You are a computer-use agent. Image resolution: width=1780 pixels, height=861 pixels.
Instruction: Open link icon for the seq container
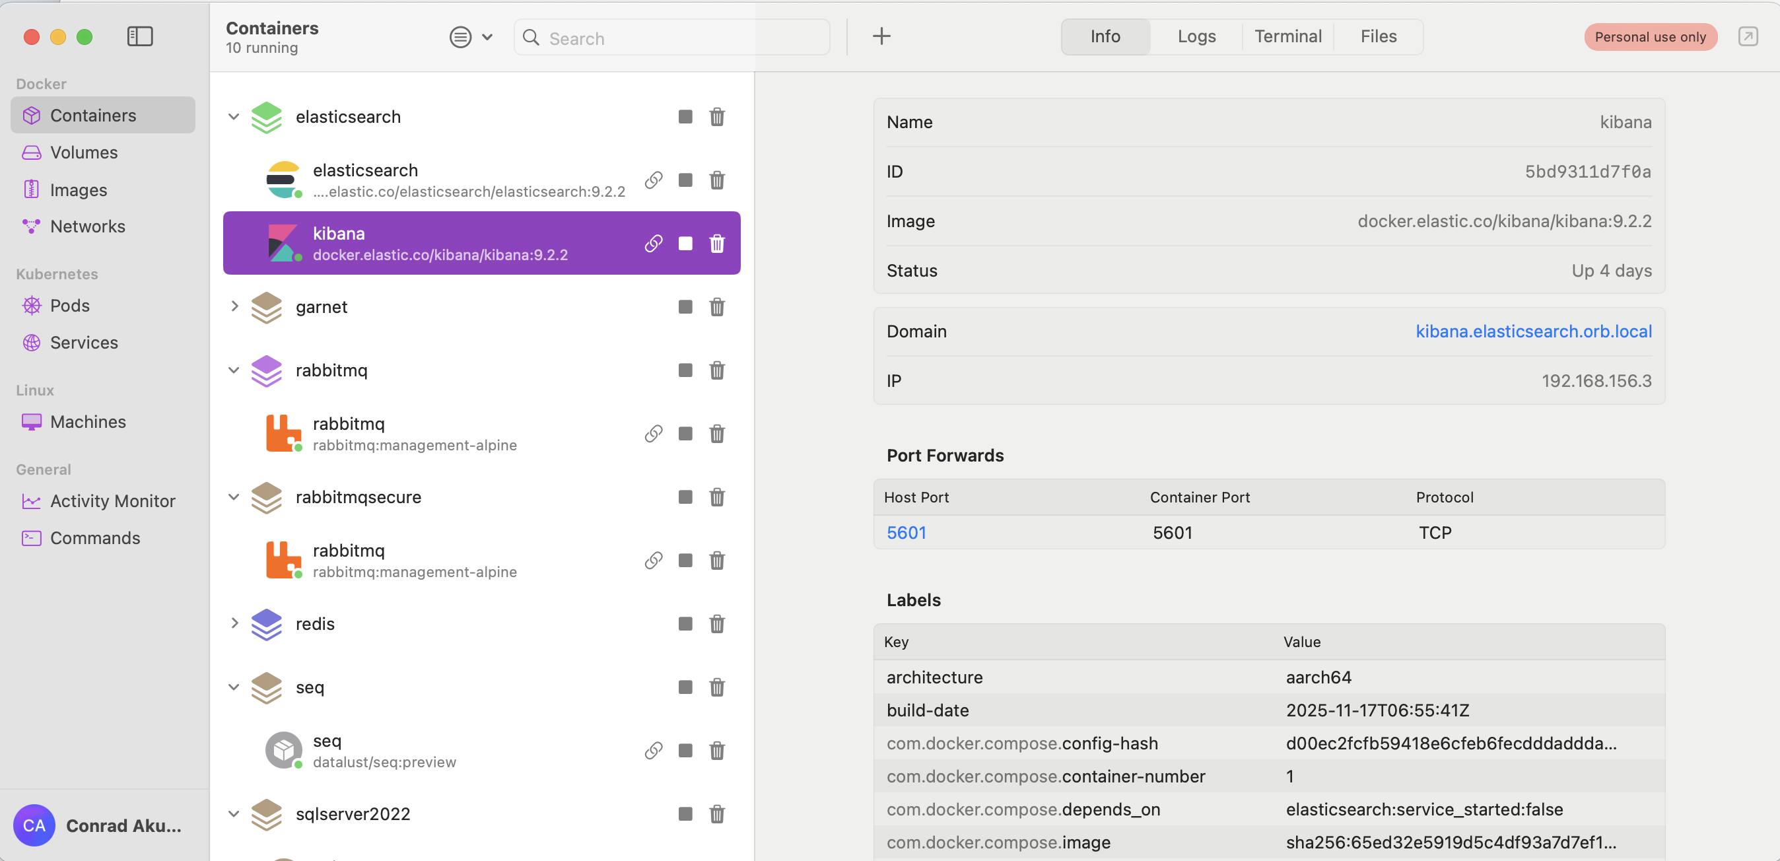653,751
